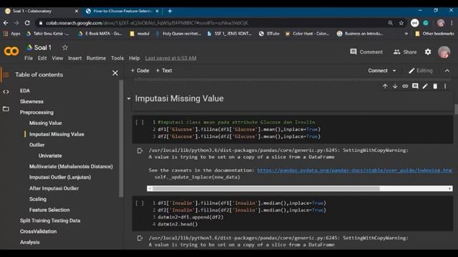458x257 pixels.
Task: Open a new browser tab
Action: pyautogui.click(x=170, y=11)
